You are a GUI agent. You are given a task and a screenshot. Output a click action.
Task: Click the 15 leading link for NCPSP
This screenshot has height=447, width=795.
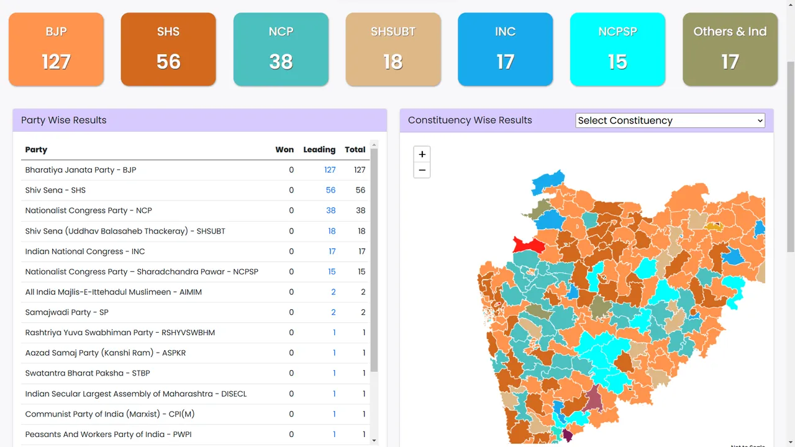tap(332, 271)
